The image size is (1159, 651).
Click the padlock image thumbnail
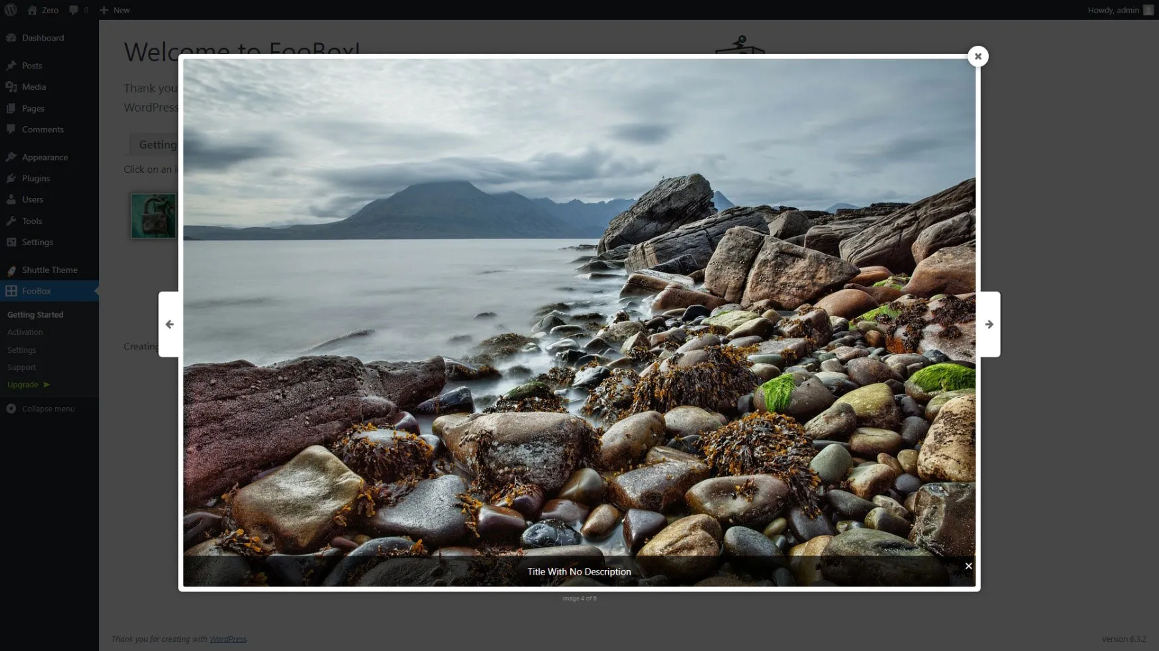click(154, 216)
